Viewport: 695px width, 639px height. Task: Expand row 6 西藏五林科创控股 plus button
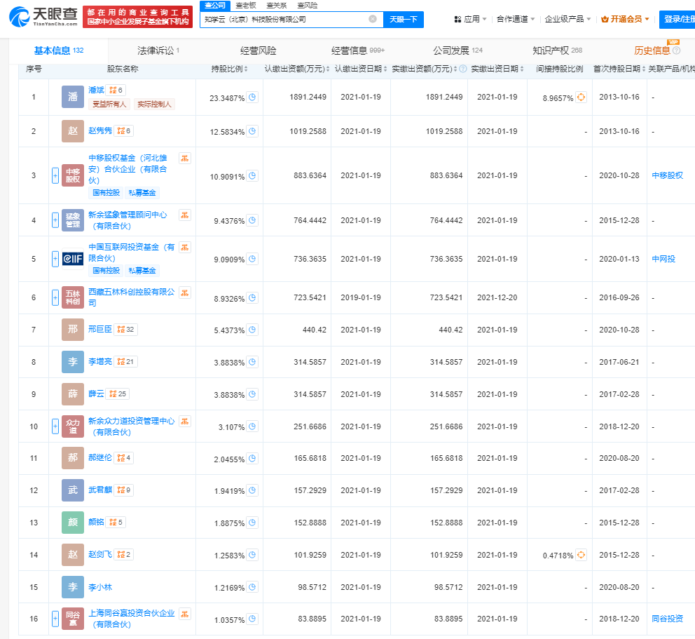(x=55, y=298)
